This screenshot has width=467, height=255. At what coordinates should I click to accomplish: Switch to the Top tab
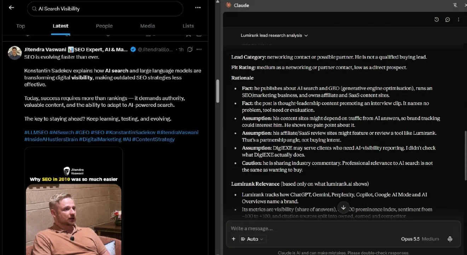(21, 26)
